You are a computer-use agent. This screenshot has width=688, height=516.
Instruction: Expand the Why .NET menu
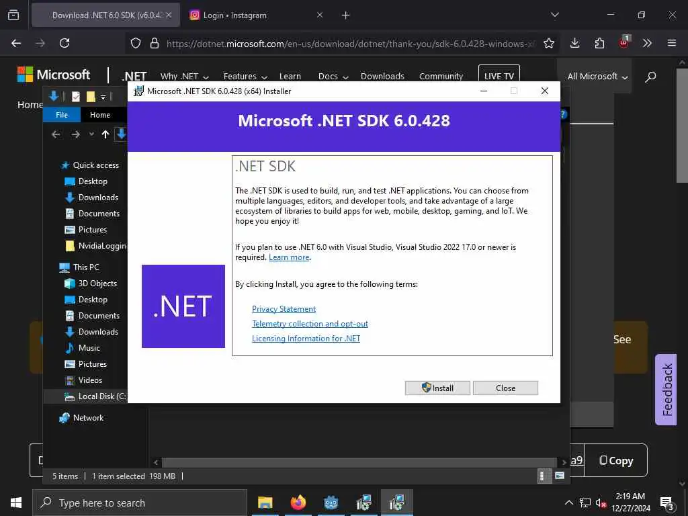184,77
